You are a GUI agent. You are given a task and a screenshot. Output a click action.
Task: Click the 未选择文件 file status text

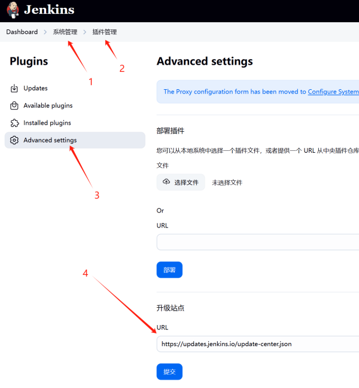[x=227, y=183]
